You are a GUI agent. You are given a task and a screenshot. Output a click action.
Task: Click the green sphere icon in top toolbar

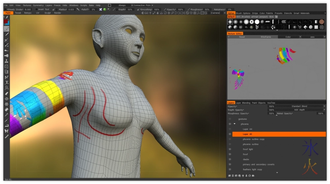[x=105, y=10]
